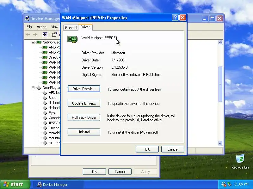This screenshot has height=189, width=253.
Task: Click the Fips tree item label
Action: point(52,113)
